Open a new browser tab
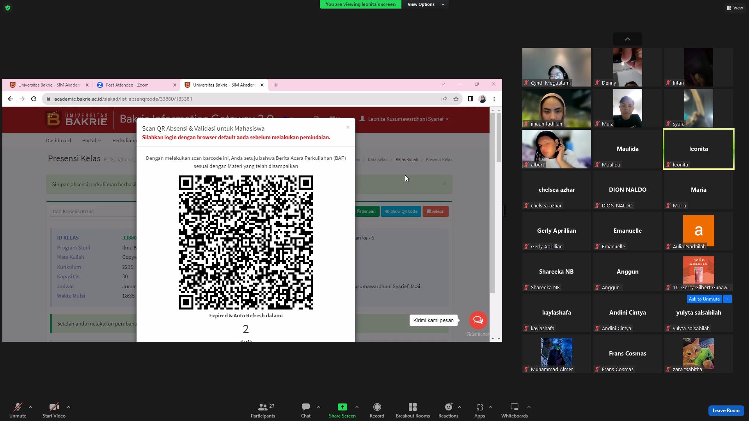The width and height of the screenshot is (749, 421). coord(276,85)
